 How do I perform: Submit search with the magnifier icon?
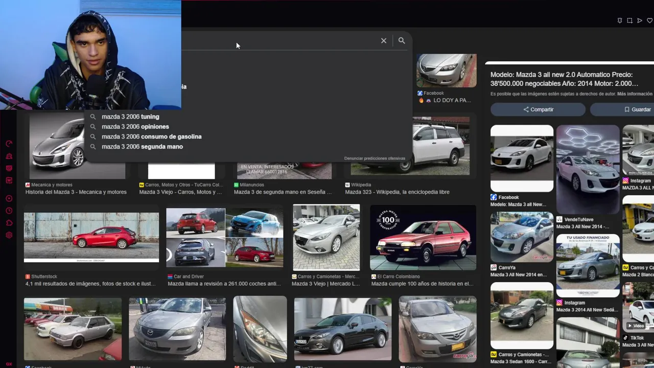(x=402, y=40)
